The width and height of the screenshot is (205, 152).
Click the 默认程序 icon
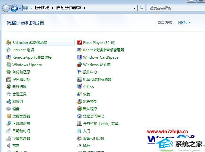(80, 109)
